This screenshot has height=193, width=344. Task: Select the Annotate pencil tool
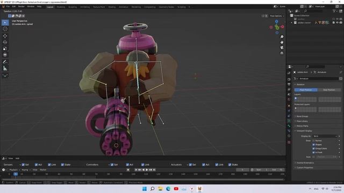click(5, 62)
